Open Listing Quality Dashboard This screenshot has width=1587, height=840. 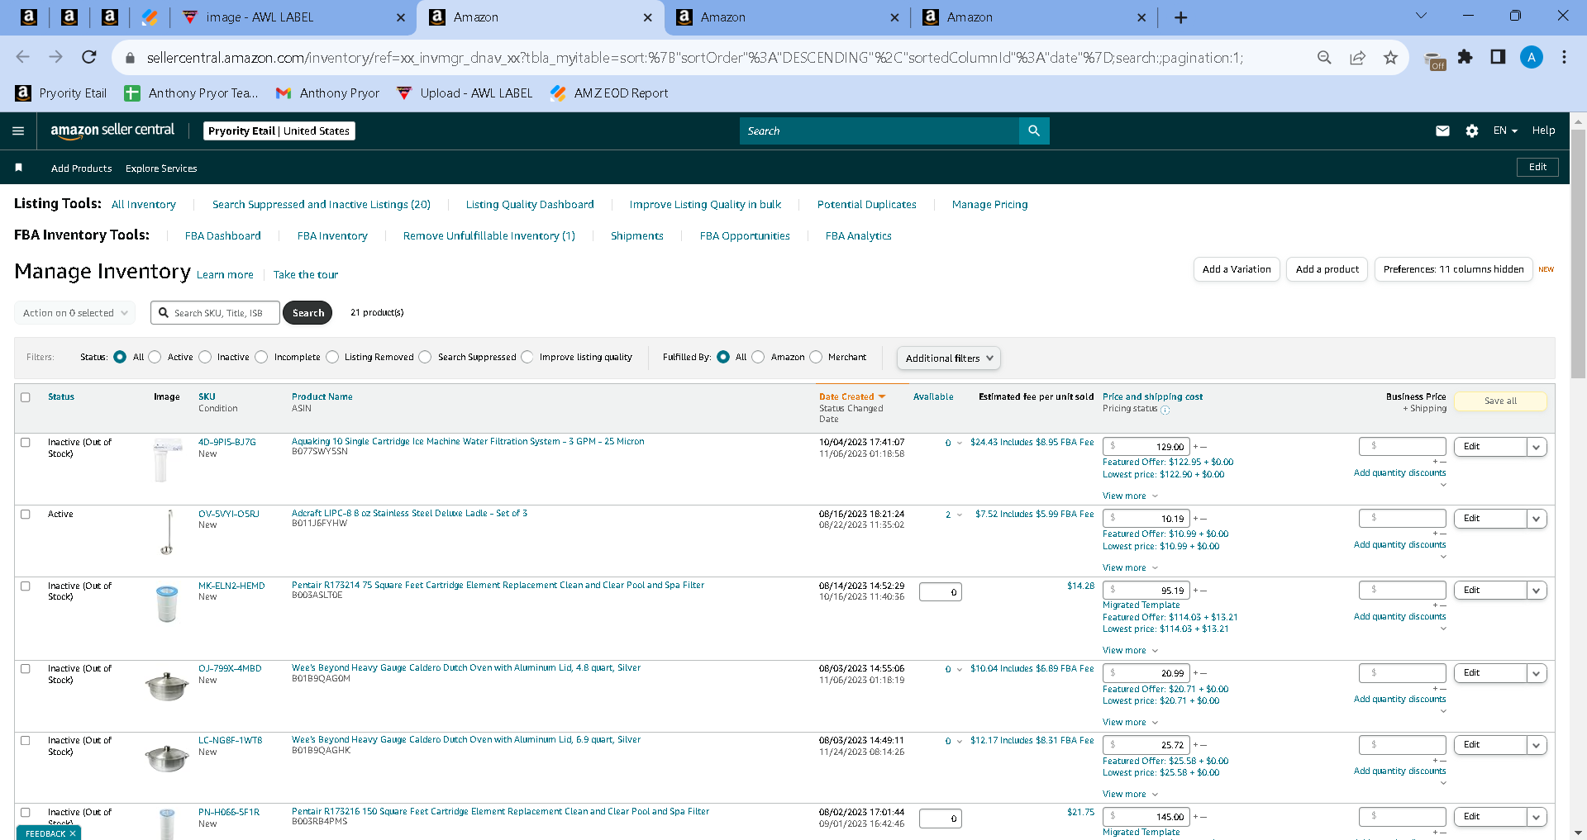tap(530, 205)
